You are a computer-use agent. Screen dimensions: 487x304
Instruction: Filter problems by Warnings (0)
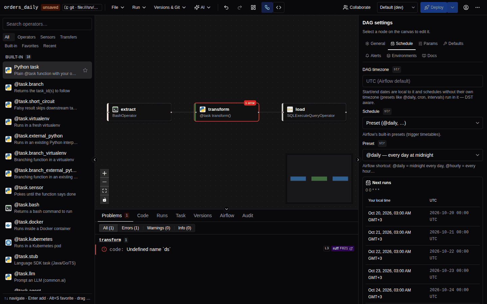pos(159,228)
